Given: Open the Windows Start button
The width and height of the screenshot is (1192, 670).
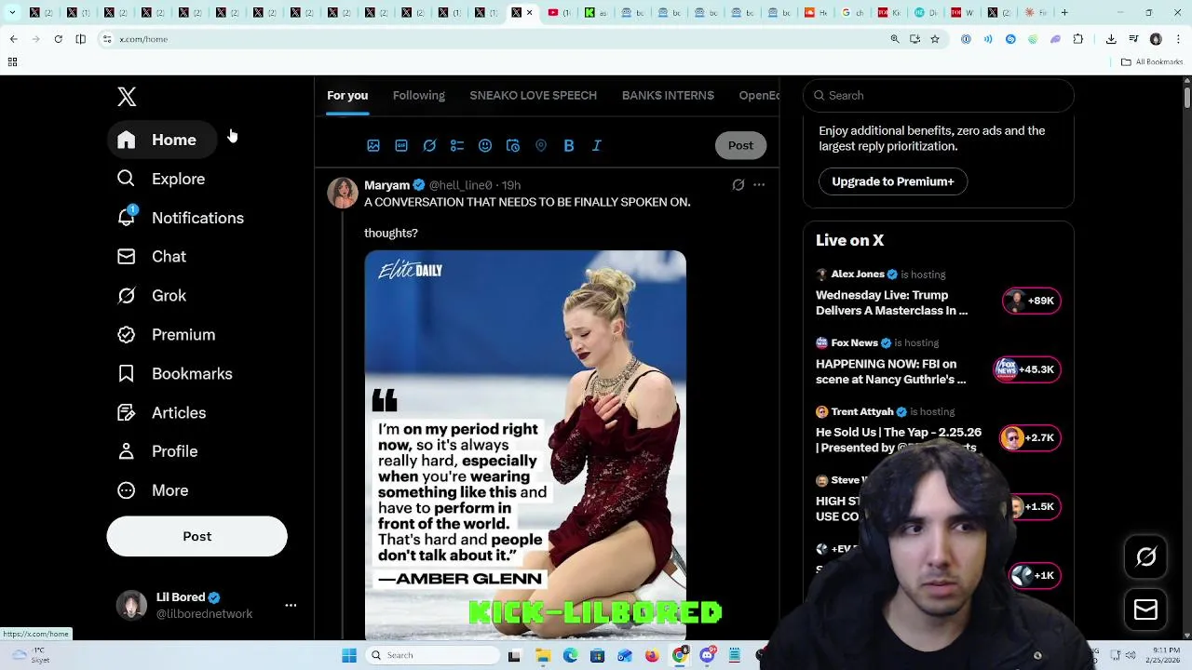Looking at the screenshot, I should coord(349,655).
